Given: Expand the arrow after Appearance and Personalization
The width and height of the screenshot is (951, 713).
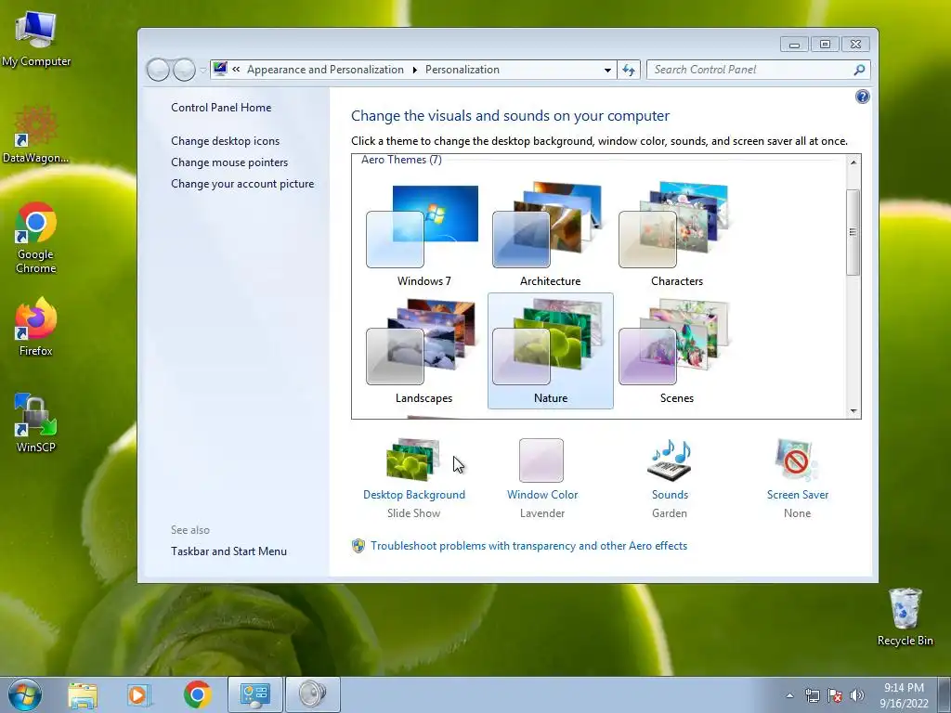Looking at the screenshot, I should 415,70.
